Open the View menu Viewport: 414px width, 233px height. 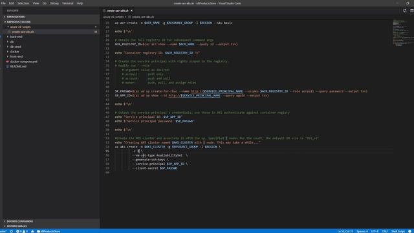pos(36,3)
